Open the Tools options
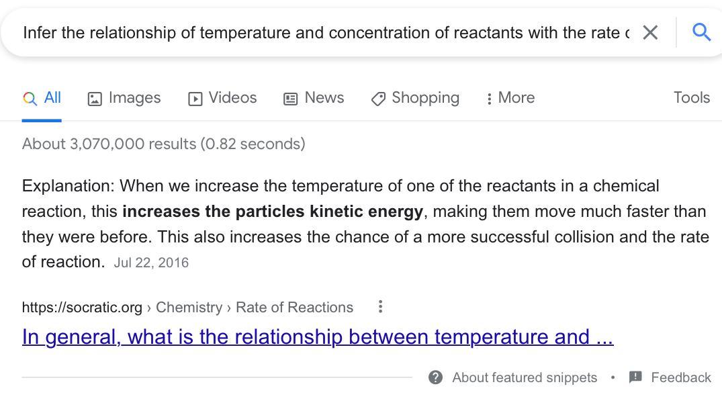Image resolution: width=722 pixels, height=409 pixels. [x=691, y=97]
